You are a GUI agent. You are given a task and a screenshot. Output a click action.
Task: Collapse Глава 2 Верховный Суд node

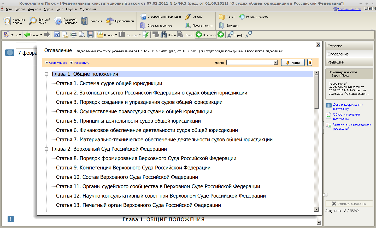coord(46,149)
